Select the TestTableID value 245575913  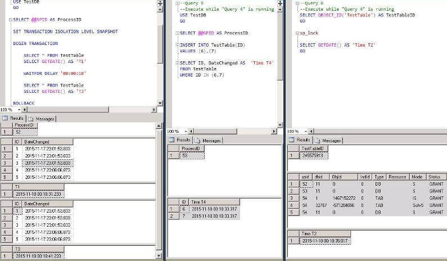[314, 155]
